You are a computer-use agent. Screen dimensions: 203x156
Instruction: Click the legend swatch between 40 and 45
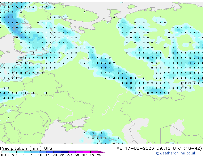pyautogui.click(x=87, y=152)
